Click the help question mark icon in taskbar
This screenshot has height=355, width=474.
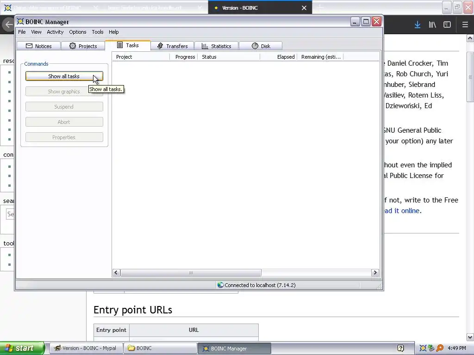coord(401,348)
